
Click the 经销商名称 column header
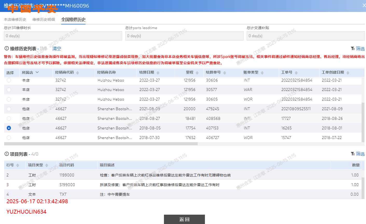point(107,73)
